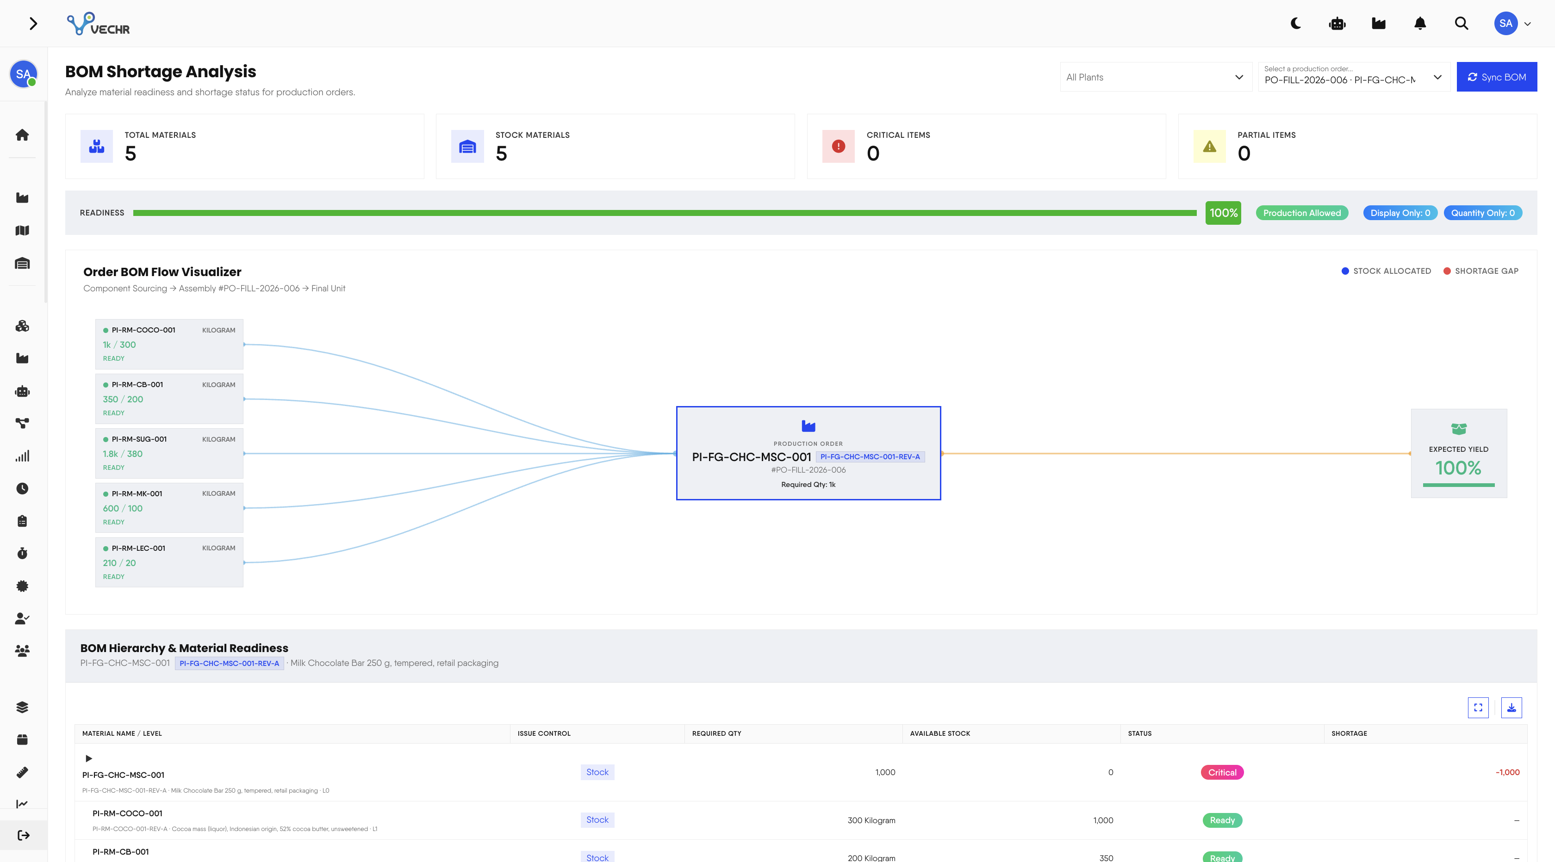1555x862 pixels.
Task: Click PI-FG-CHC-MSC-001-REV-A revision tag in hierarchy header
Action: 230,663
